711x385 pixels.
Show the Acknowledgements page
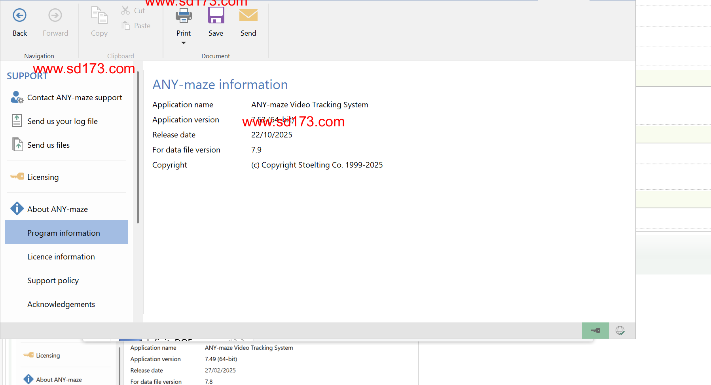61,304
